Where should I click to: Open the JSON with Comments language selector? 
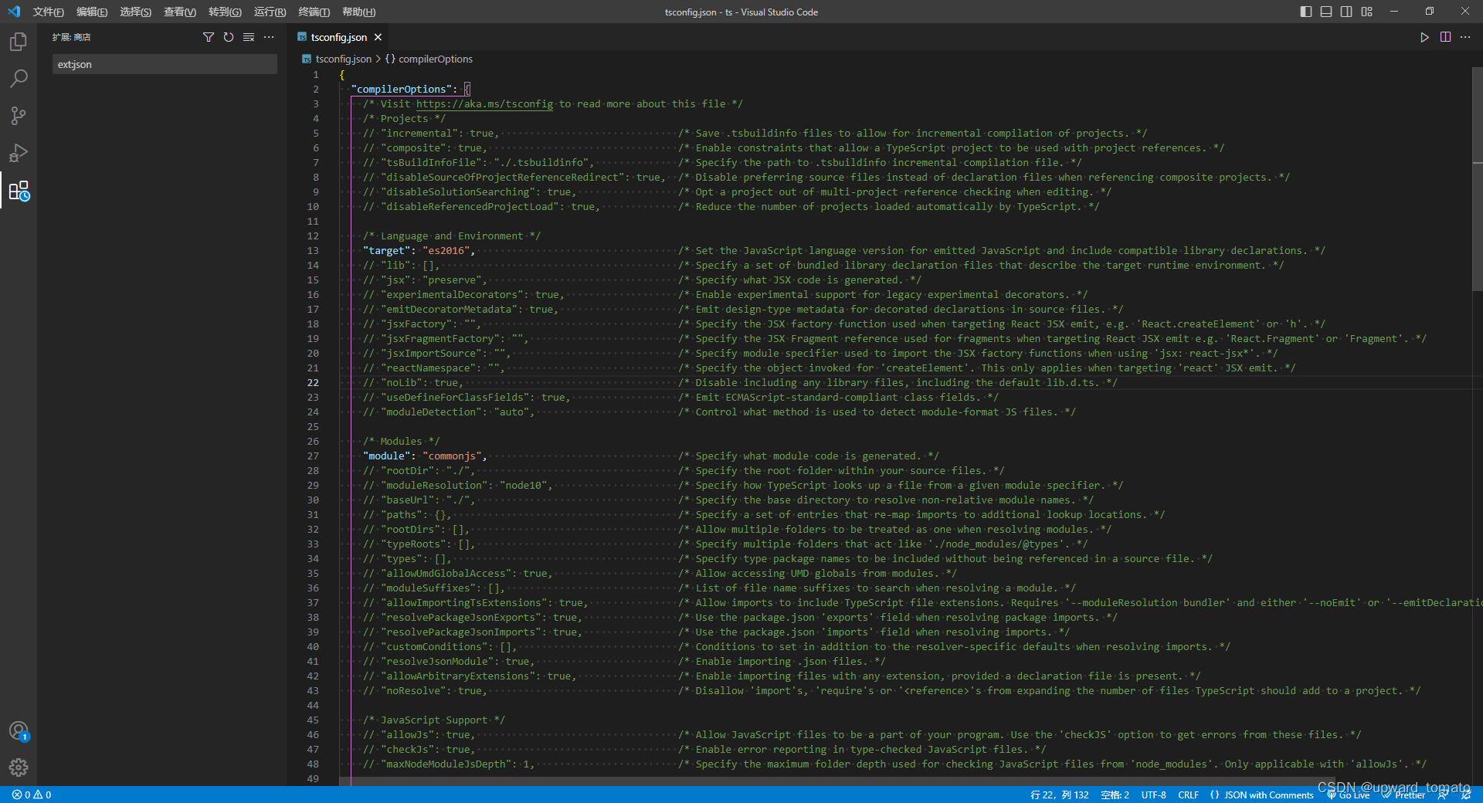[x=1262, y=795]
